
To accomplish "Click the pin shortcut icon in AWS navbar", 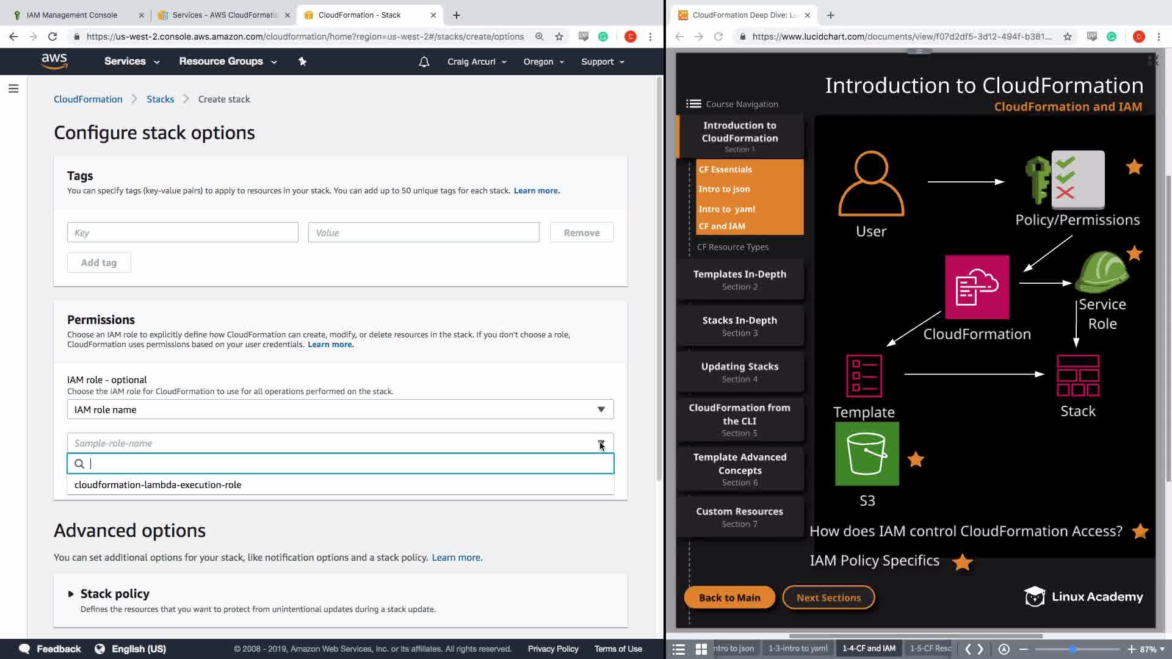I will coord(302,61).
